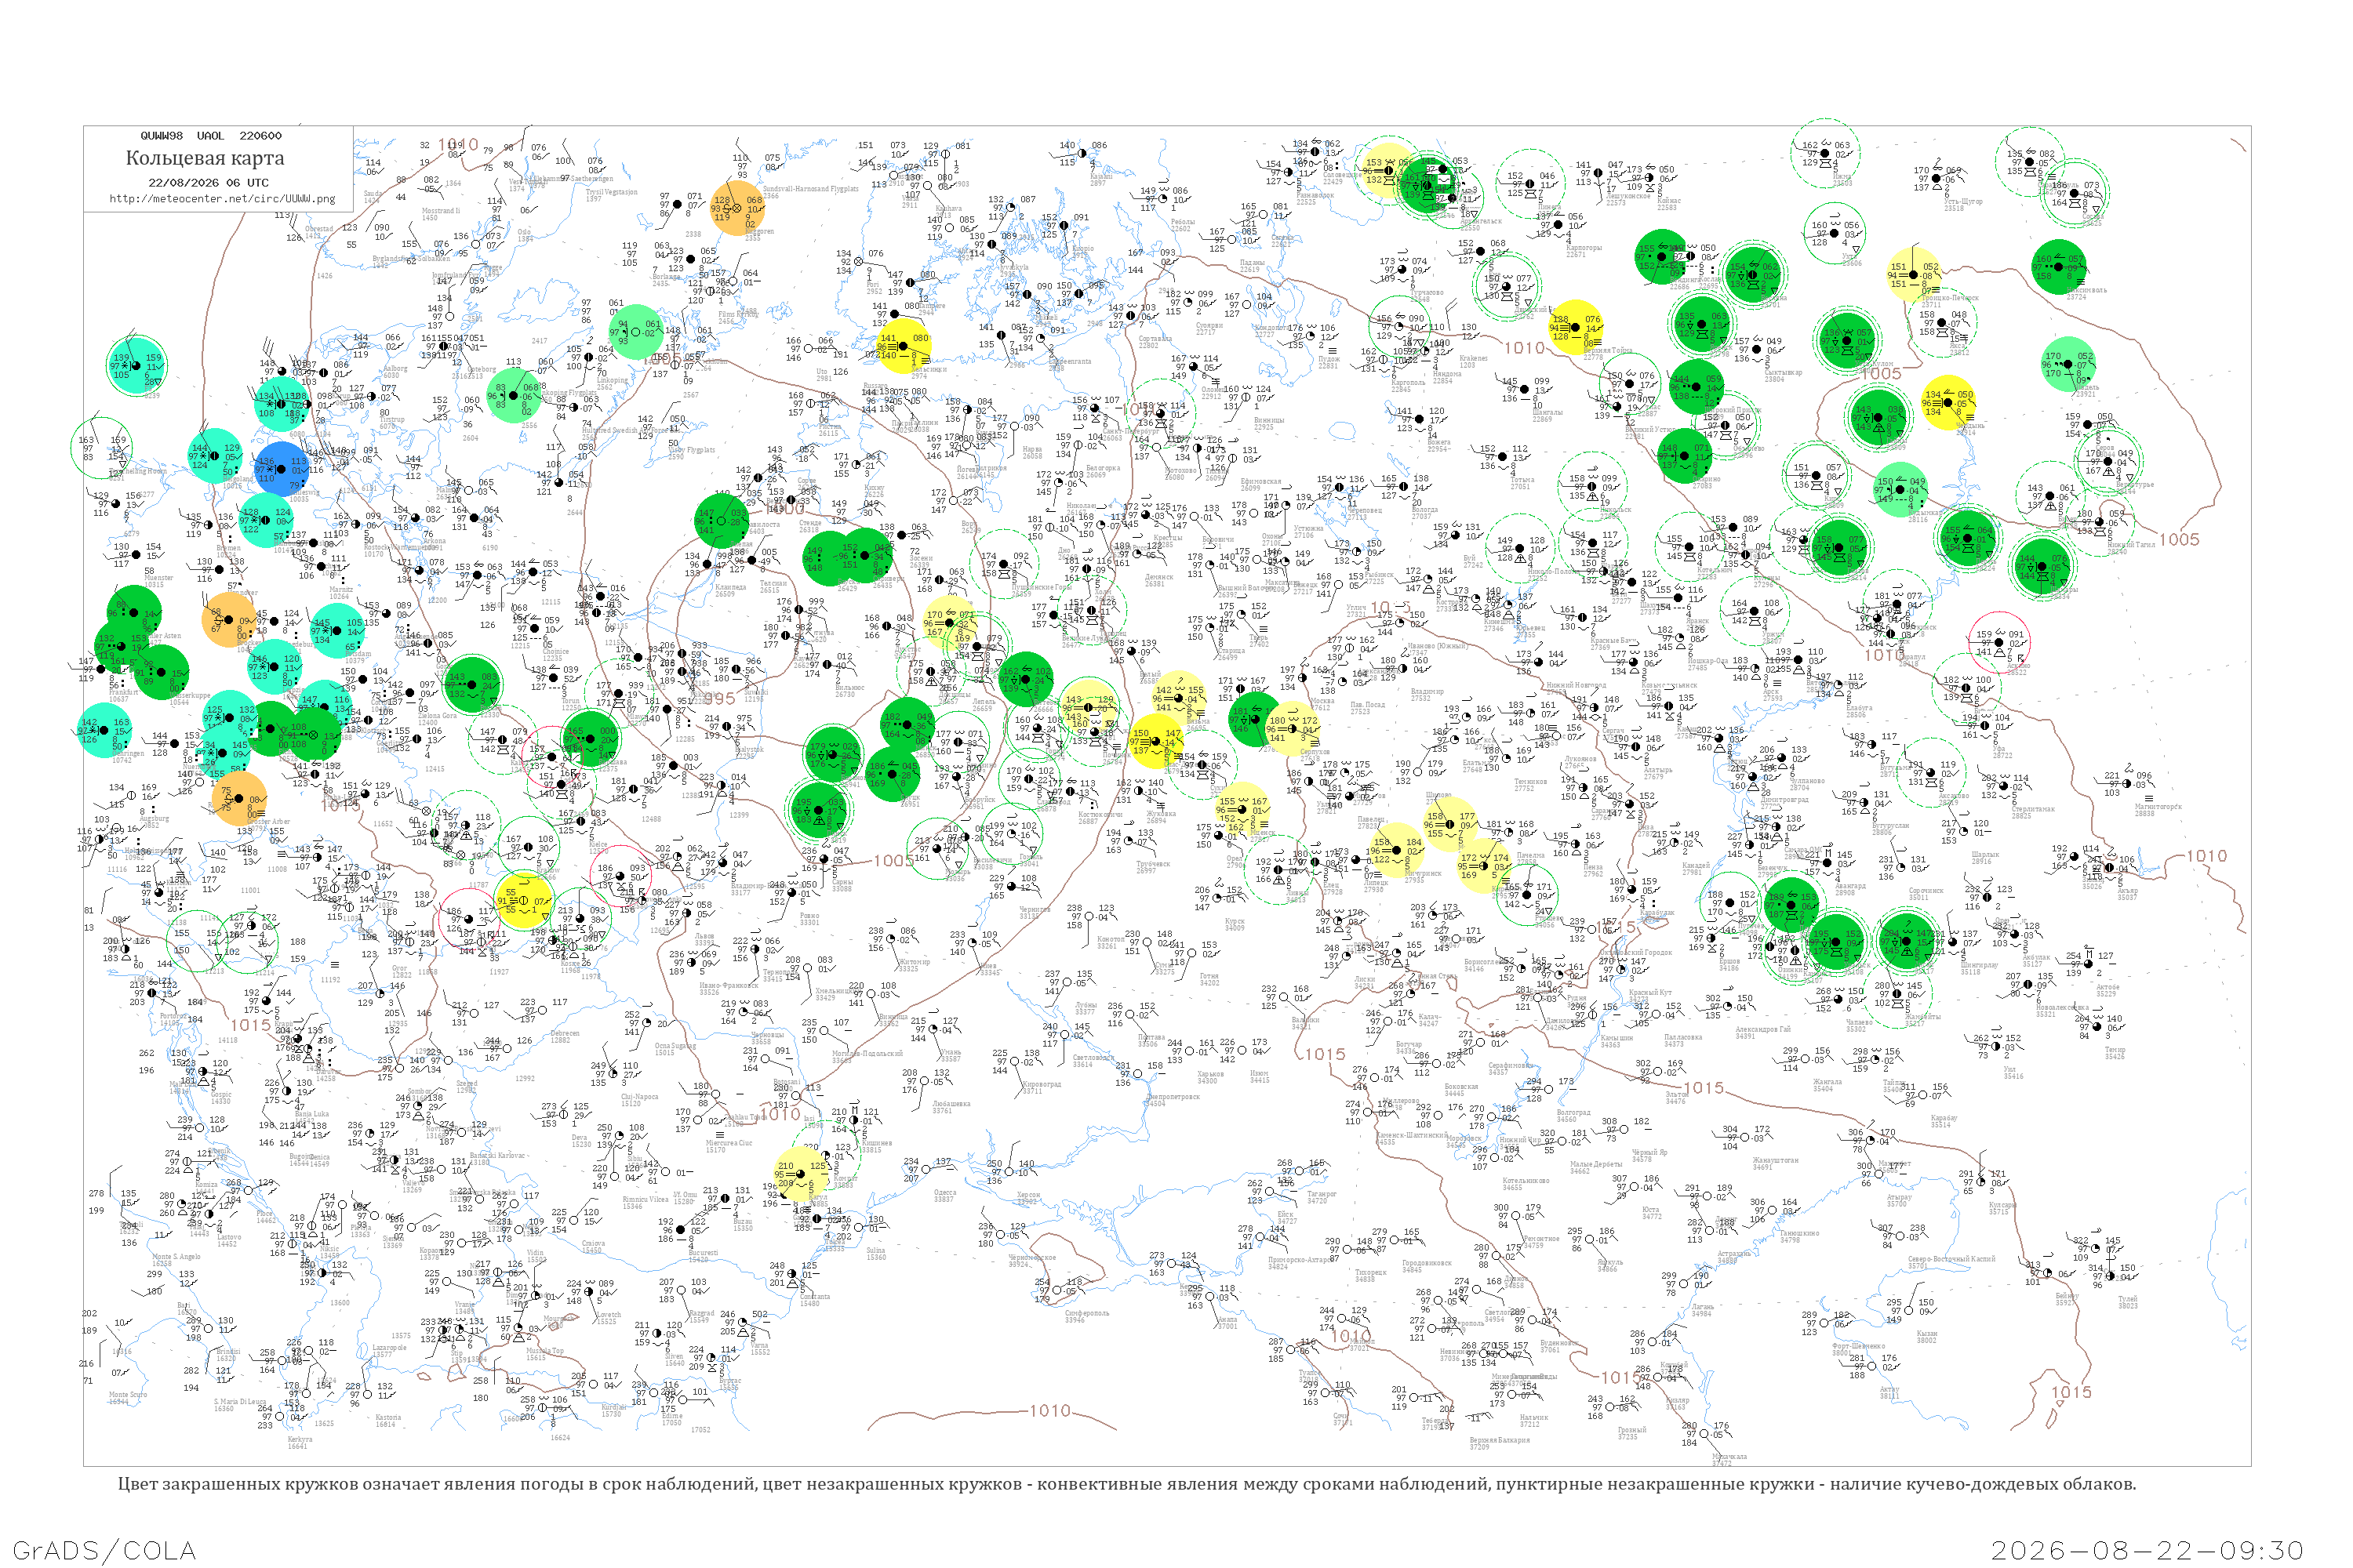Click the Турчасово station name
Viewport: 2353px width, 1568px height.
[1427, 292]
